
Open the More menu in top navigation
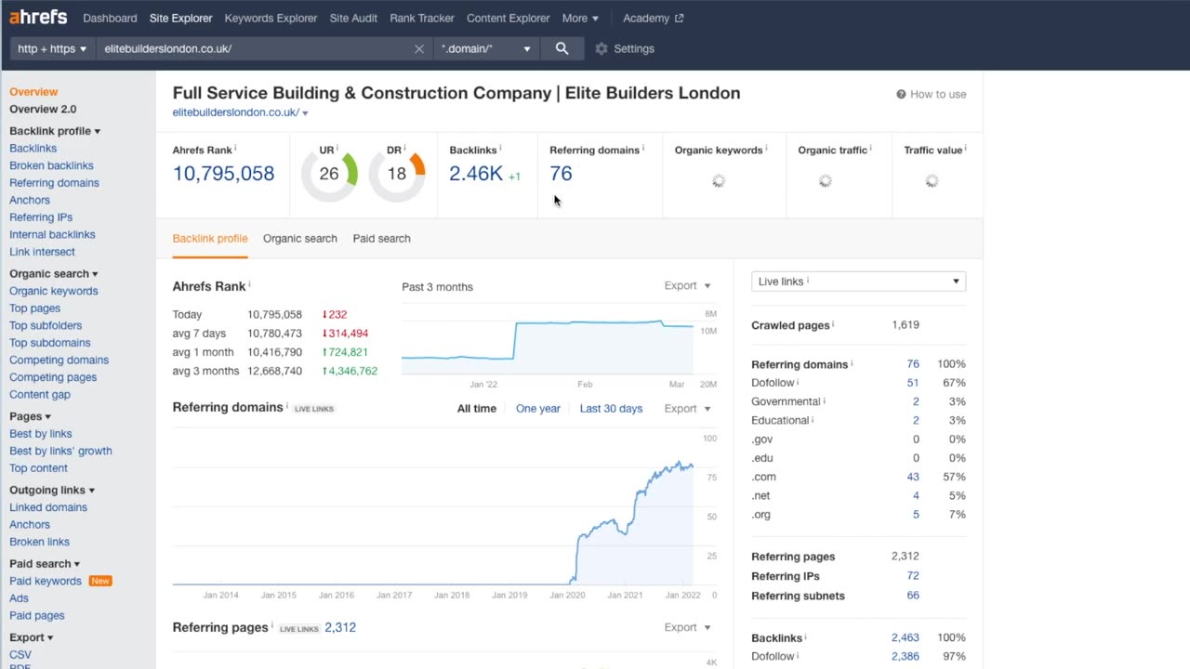point(580,19)
